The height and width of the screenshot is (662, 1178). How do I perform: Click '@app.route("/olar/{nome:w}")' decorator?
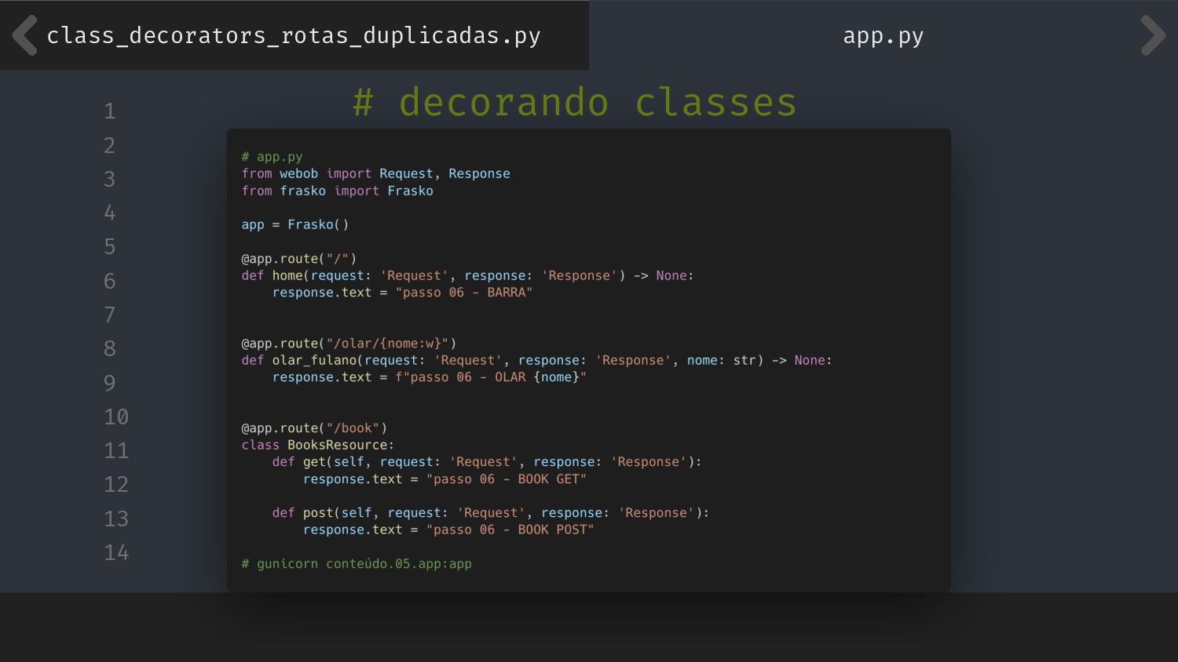click(x=349, y=344)
